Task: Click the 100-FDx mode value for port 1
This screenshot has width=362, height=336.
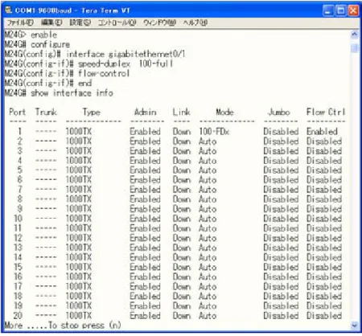Action: [214, 132]
